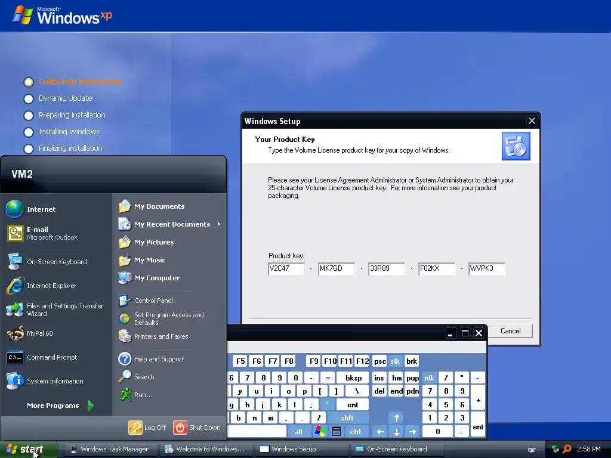
Task: Click the up arrow key
Action: [397, 418]
